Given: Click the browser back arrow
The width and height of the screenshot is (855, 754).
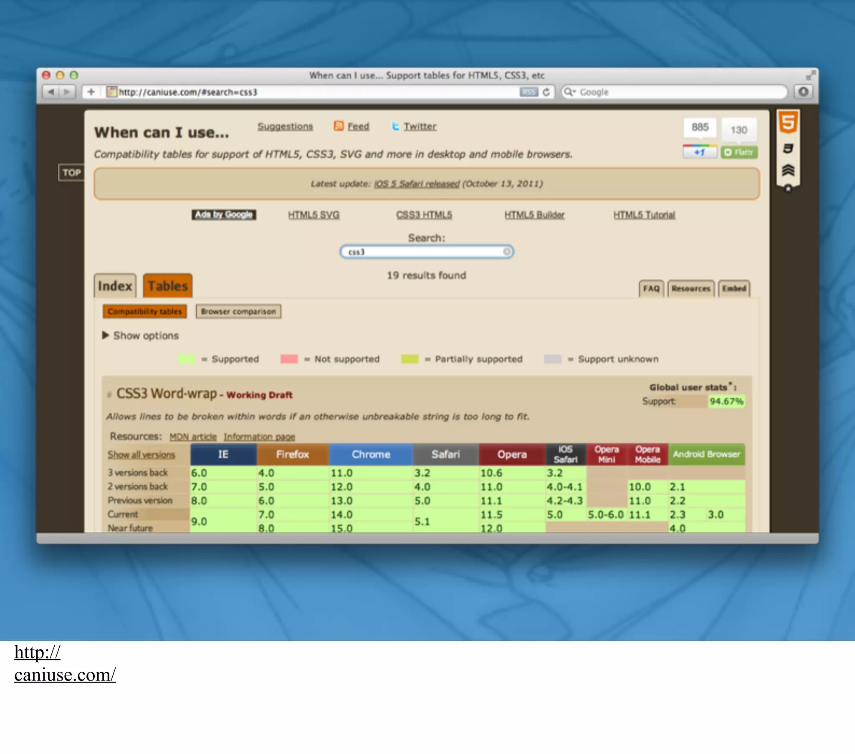Looking at the screenshot, I should pyautogui.click(x=51, y=91).
